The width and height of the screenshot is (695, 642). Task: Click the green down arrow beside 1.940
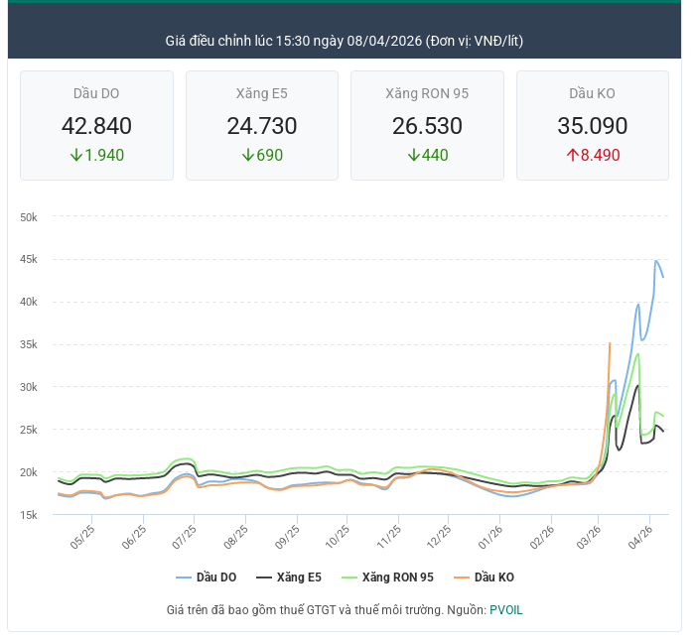click(75, 155)
